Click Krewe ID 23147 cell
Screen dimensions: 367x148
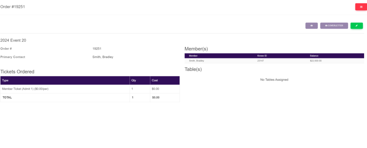coord(261,61)
